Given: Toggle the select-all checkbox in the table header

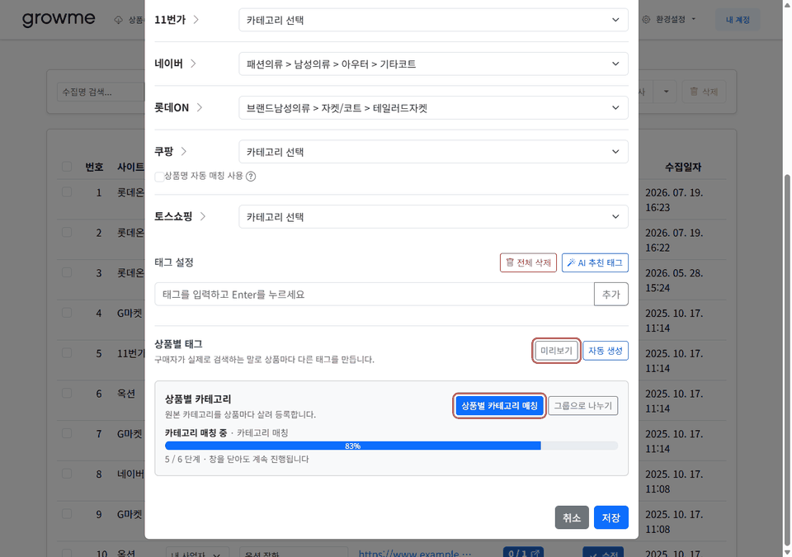Looking at the screenshot, I should click(67, 167).
